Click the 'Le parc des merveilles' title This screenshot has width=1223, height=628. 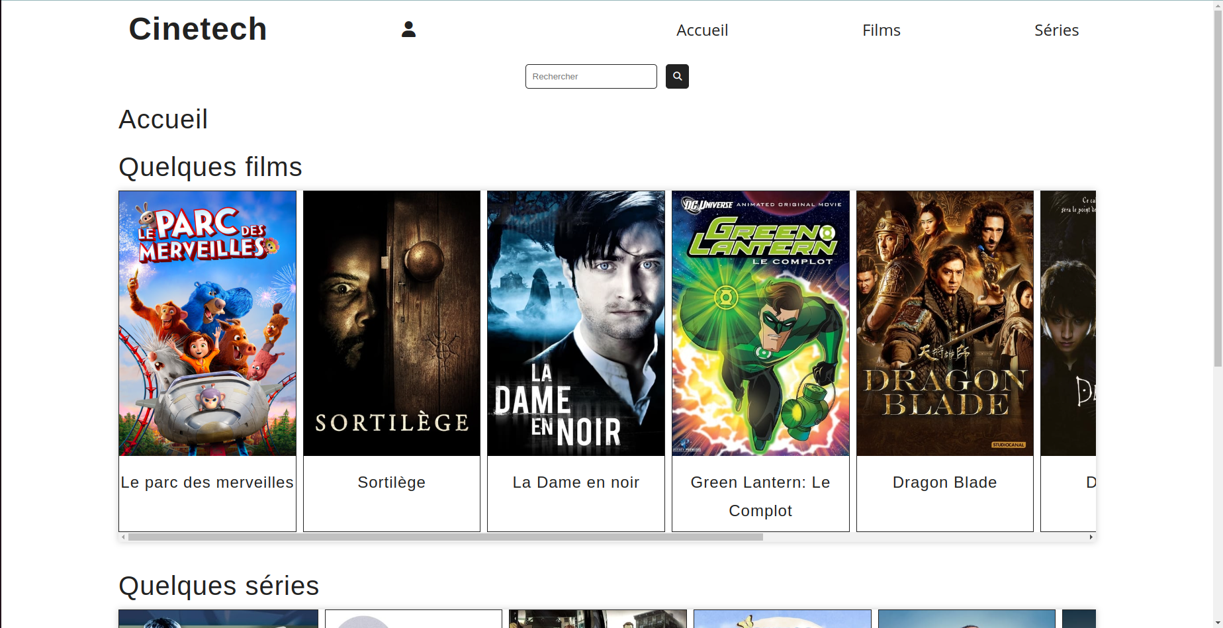207,482
